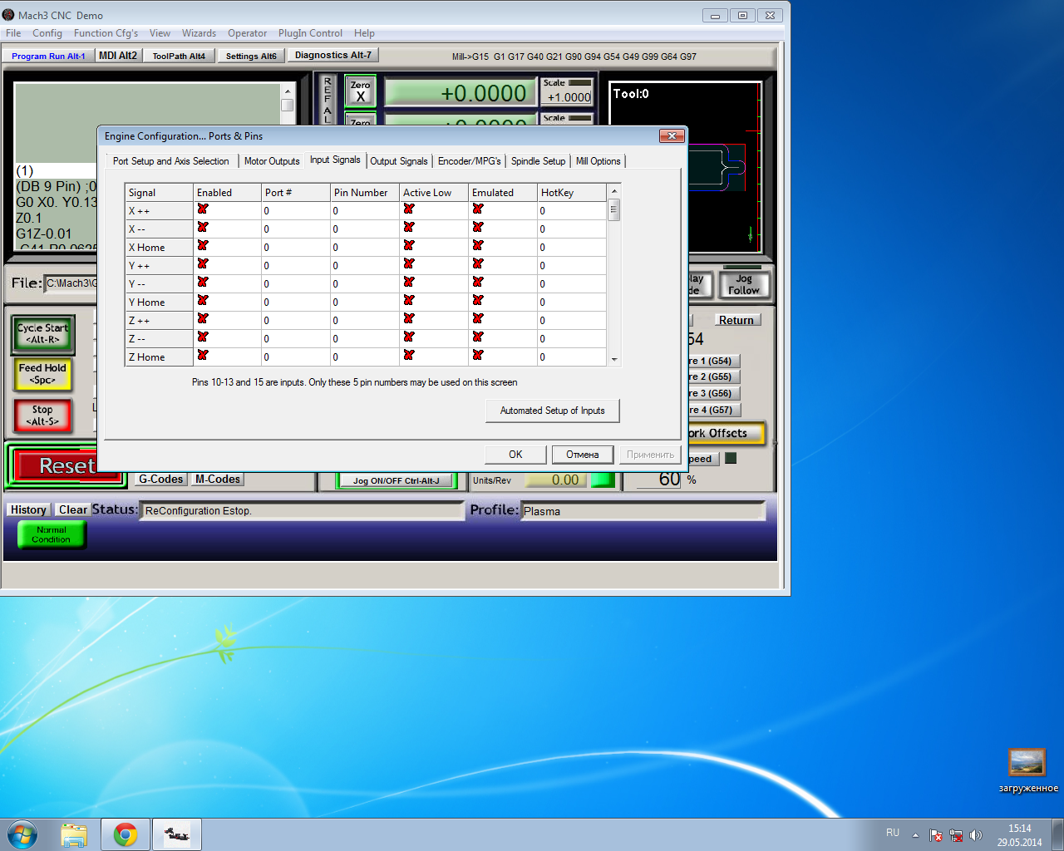Click the Normal Condition green button
Image resolution: width=1064 pixels, height=851 pixels.
tap(52, 535)
